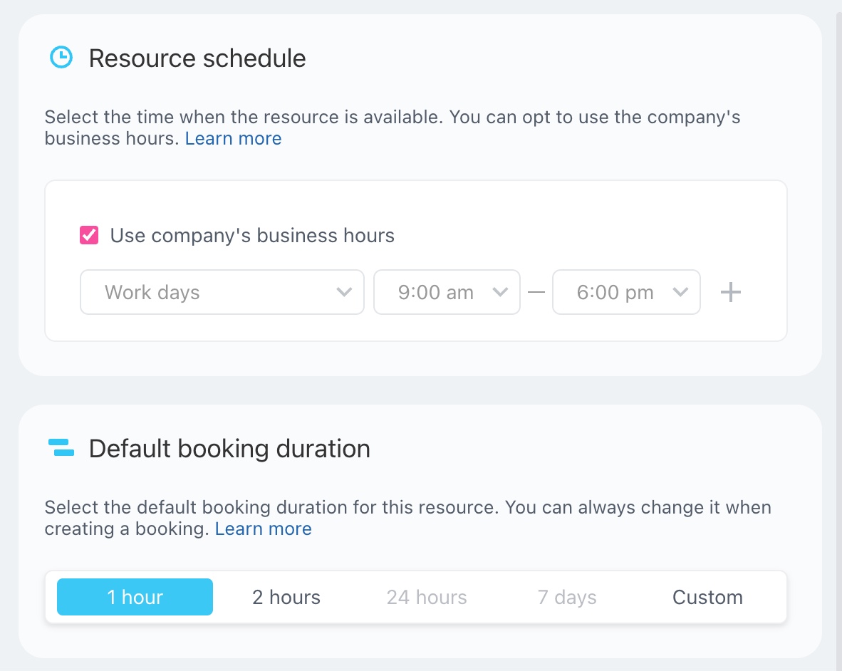The image size is (842, 671).
Task: Click the 9:00 am chevron arrow
Action: [x=500, y=292]
